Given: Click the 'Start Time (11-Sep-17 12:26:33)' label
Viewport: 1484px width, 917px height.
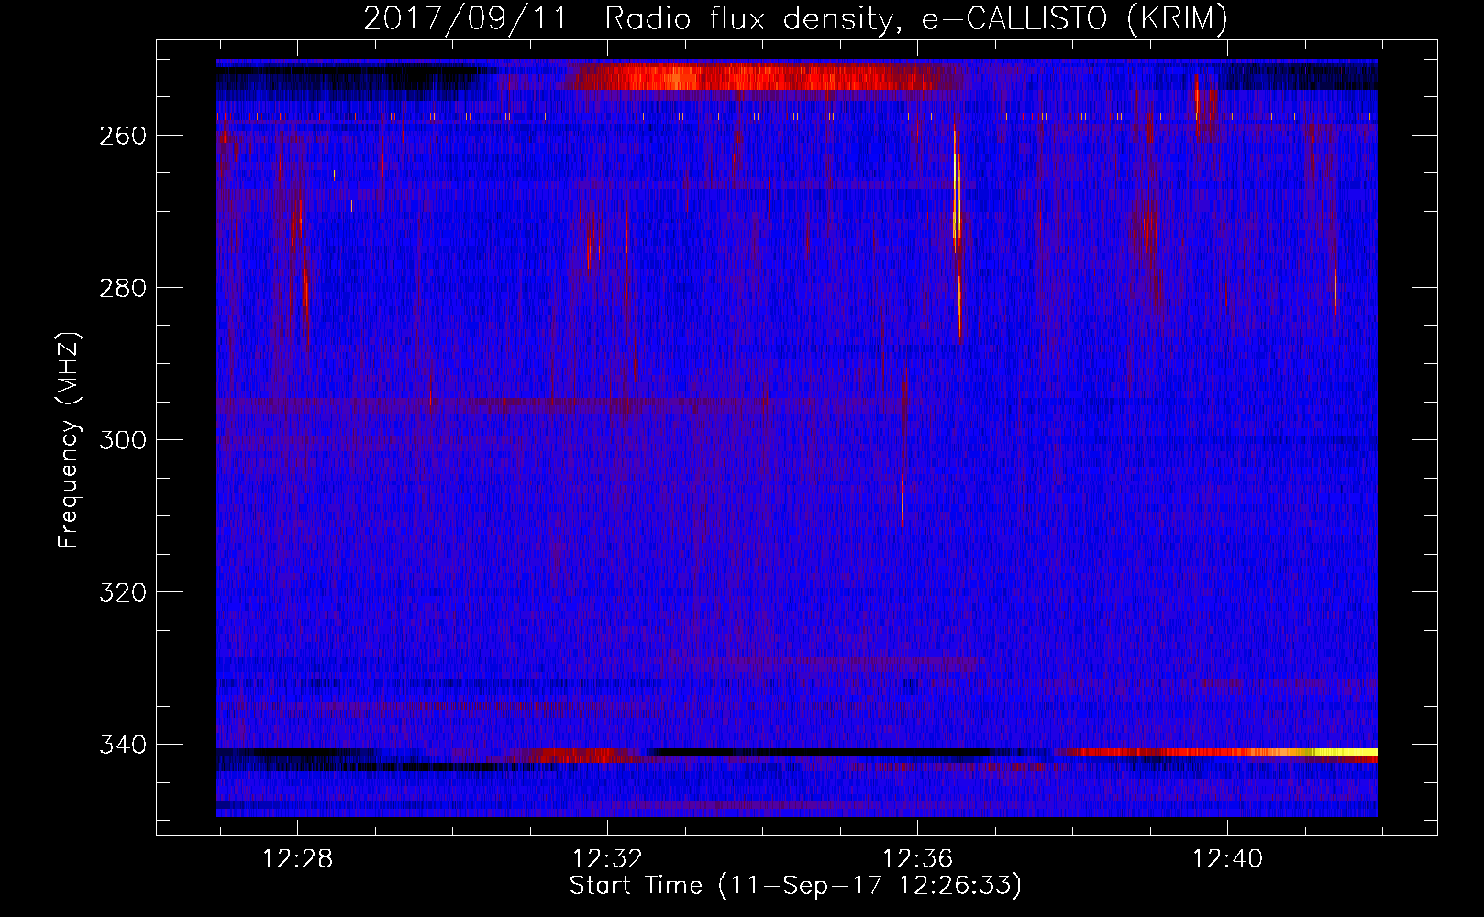Looking at the screenshot, I should pos(795,886).
